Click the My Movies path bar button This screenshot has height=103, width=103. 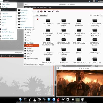click(43, 15)
